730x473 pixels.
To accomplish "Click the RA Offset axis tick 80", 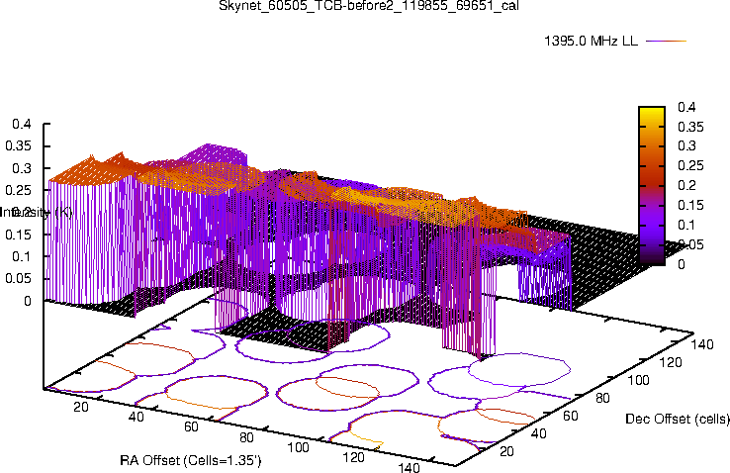I will [x=246, y=437].
